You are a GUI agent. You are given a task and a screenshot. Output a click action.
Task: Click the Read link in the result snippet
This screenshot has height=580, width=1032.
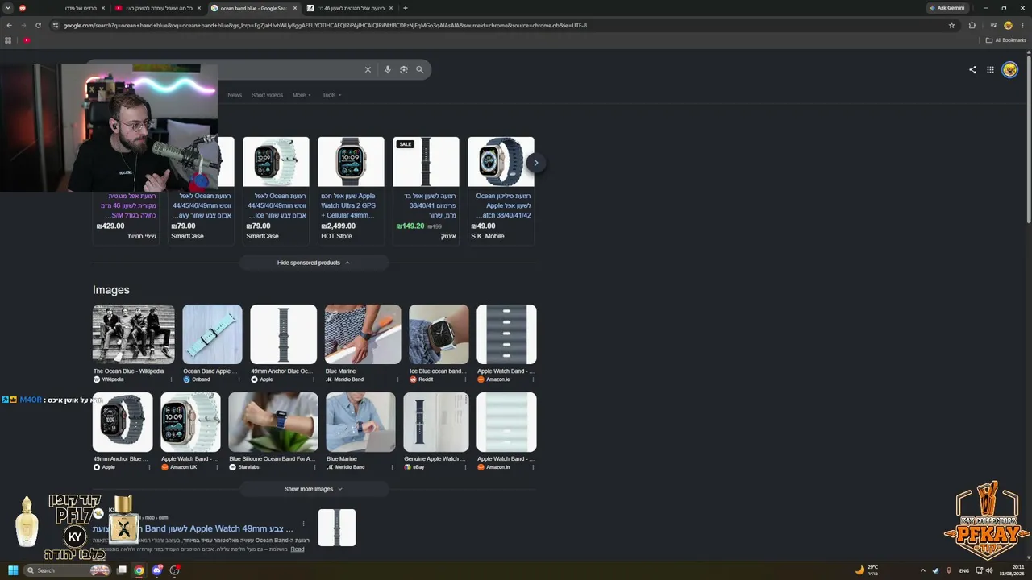pos(298,549)
